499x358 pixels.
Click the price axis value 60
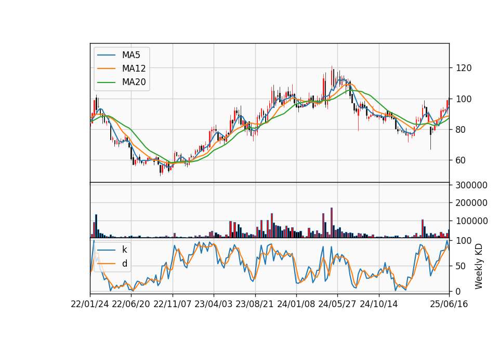click(461, 160)
